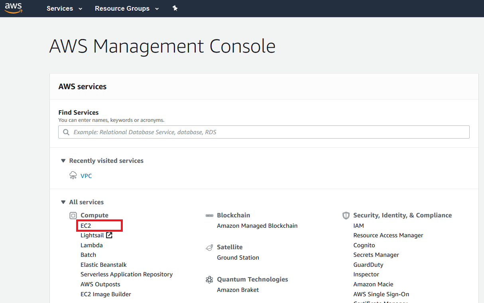
Task: Open VPC from recently visited
Action: click(86, 176)
